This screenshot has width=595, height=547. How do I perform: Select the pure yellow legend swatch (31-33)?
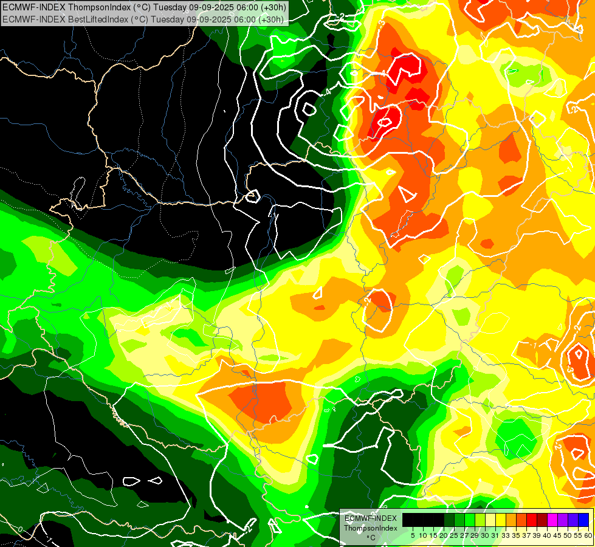coord(501,520)
